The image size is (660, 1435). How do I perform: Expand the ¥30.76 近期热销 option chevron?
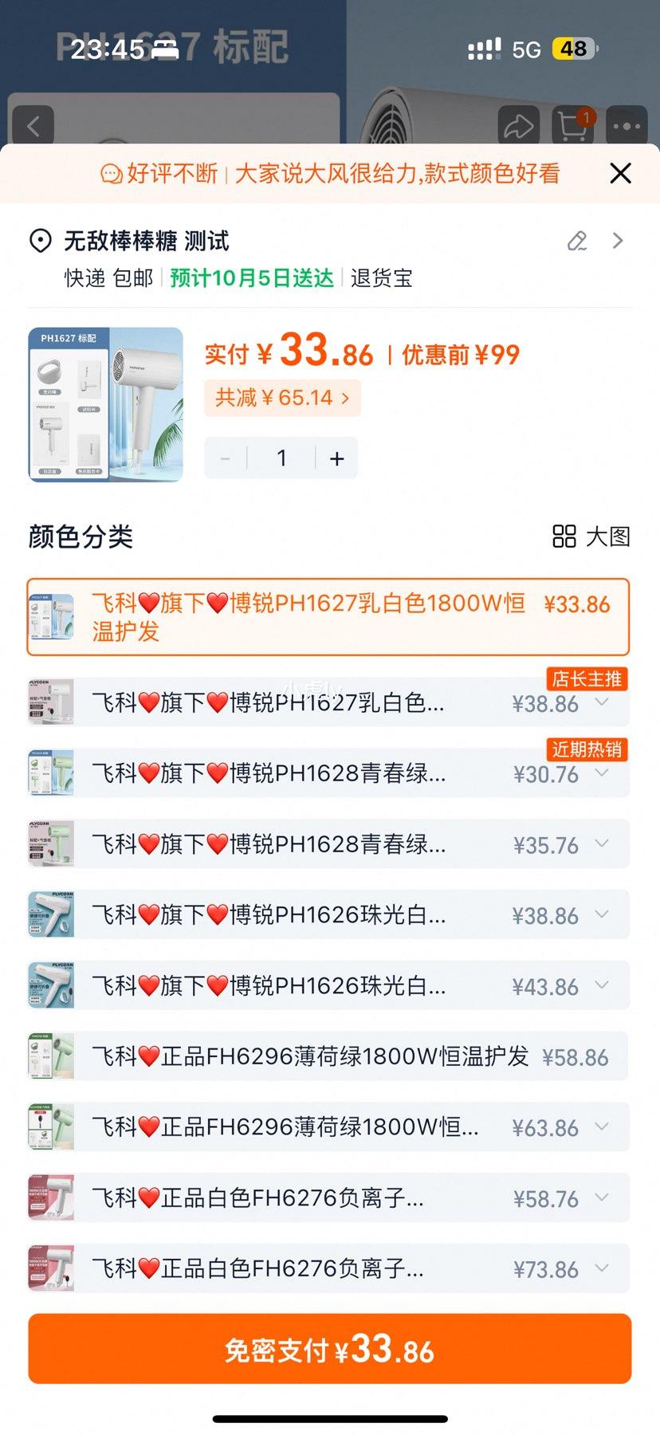click(602, 773)
